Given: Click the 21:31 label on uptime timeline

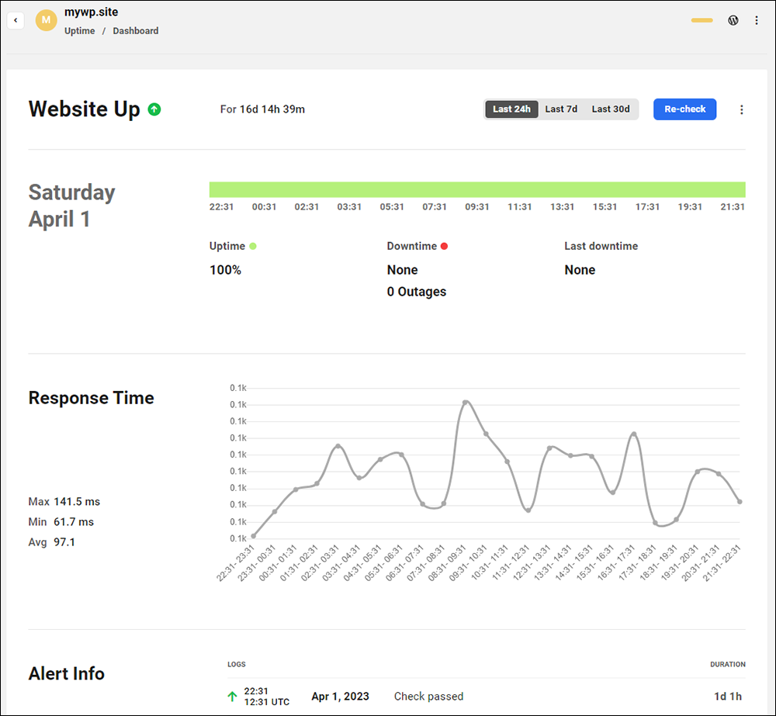Looking at the screenshot, I should pyautogui.click(x=733, y=207).
